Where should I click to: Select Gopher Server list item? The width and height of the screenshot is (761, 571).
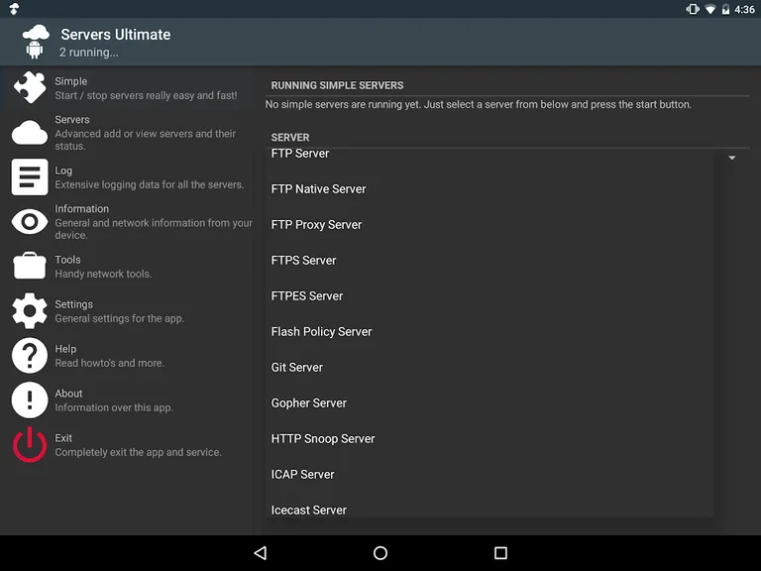coord(309,403)
